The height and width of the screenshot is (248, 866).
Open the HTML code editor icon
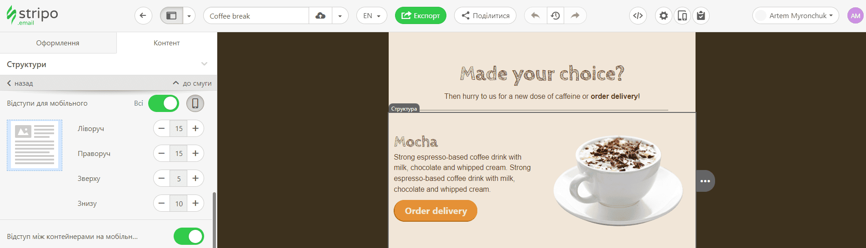pos(638,16)
